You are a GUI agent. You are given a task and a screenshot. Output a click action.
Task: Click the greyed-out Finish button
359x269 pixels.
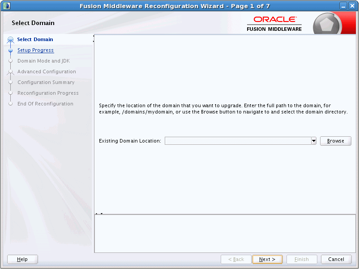point(302,259)
